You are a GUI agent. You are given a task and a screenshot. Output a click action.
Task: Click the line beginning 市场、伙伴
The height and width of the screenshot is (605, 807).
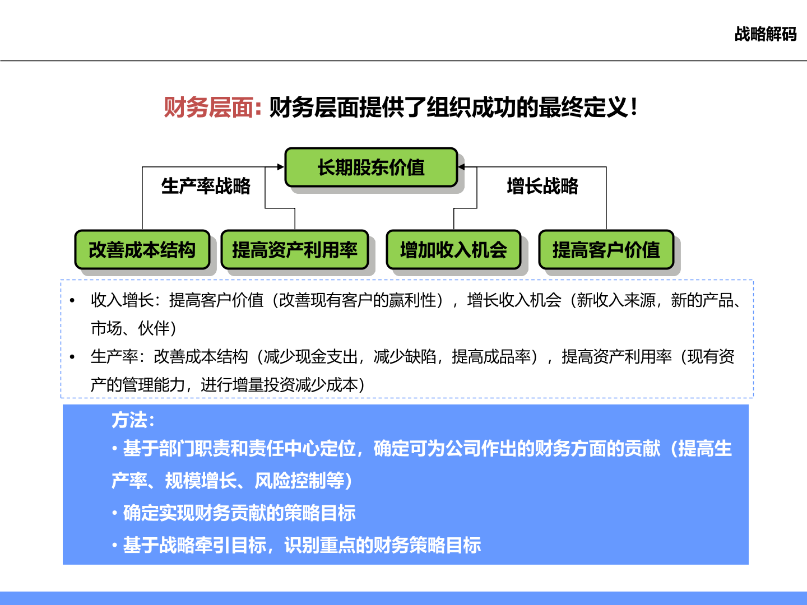pyautogui.click(x=134, y=328)
